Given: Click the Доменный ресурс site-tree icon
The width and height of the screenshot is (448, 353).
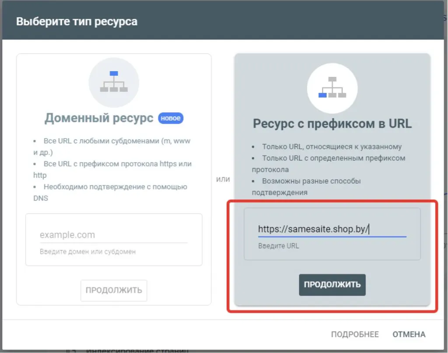Looking at the screenshot, I should pyautogui.click(x=114, y=82).
